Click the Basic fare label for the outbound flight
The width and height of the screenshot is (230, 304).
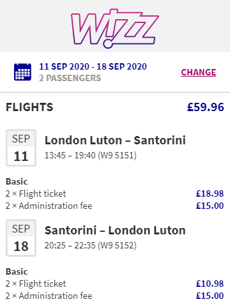point(17,181)
